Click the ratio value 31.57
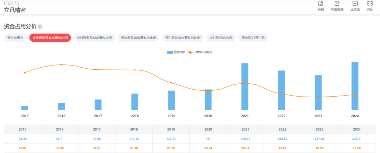 97,148
